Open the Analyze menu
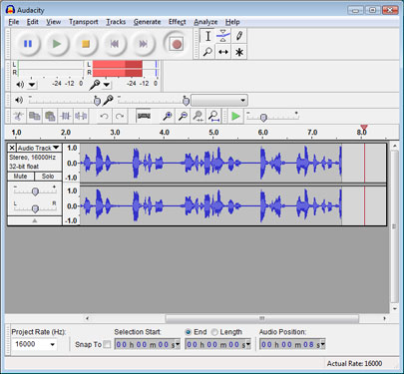Screen dimensions: 404x374 tap(205, 22)
